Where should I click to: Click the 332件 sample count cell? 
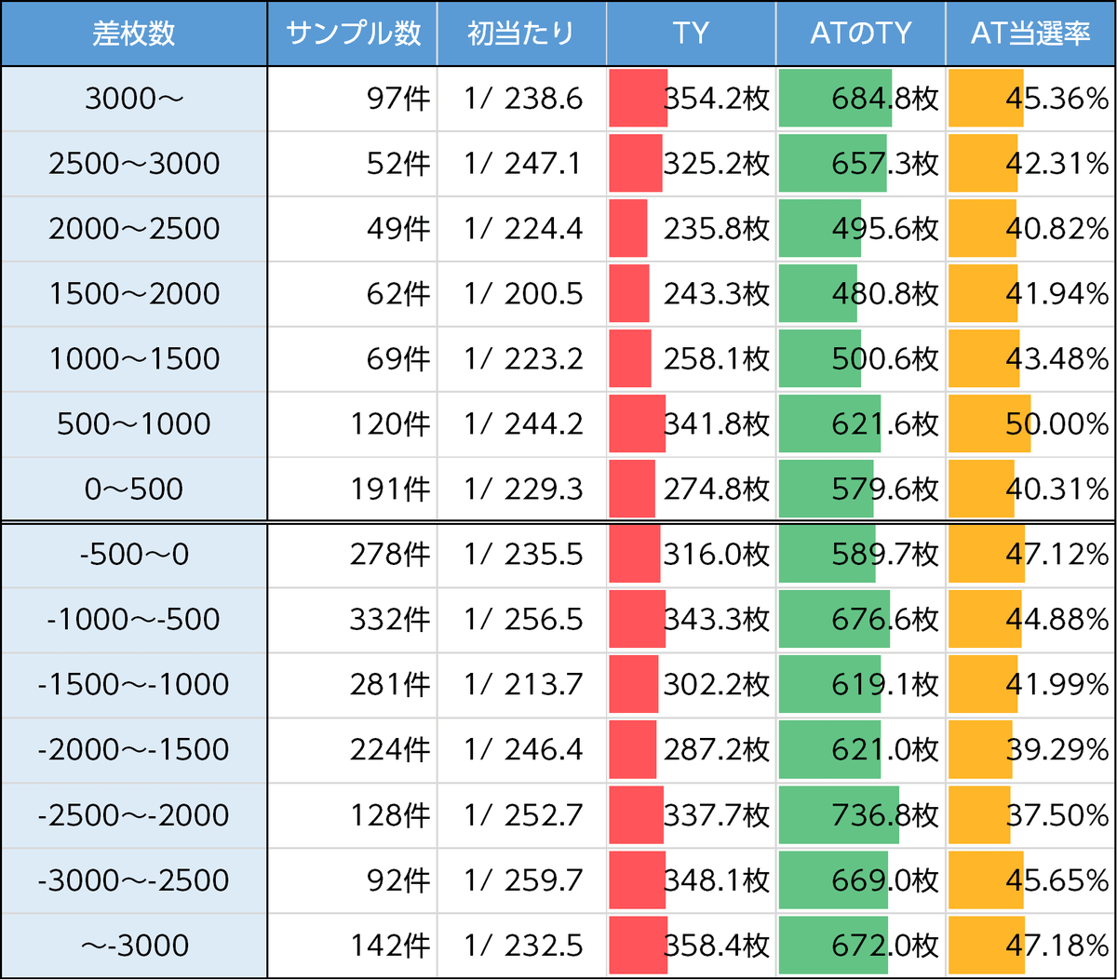pos(353,620)
